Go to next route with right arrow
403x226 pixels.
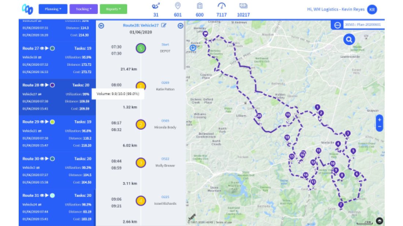click(180, 26)
